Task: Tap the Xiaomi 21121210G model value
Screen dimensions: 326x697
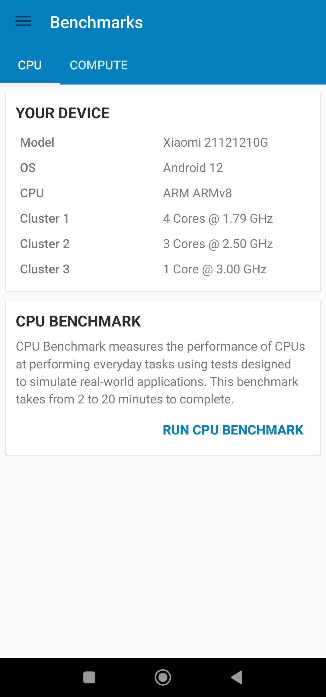Action: click(x=216, y=142)
